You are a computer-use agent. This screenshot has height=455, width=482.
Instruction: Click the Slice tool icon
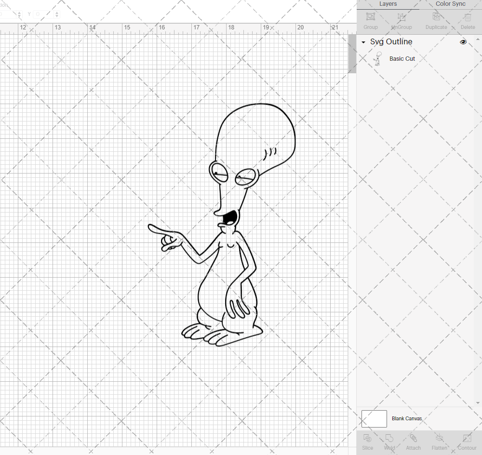(367, 438)
